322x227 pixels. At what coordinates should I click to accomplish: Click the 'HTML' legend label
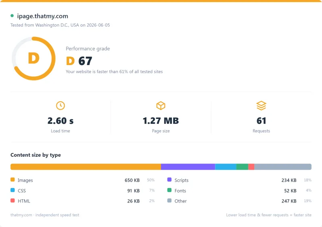[24, 201]
